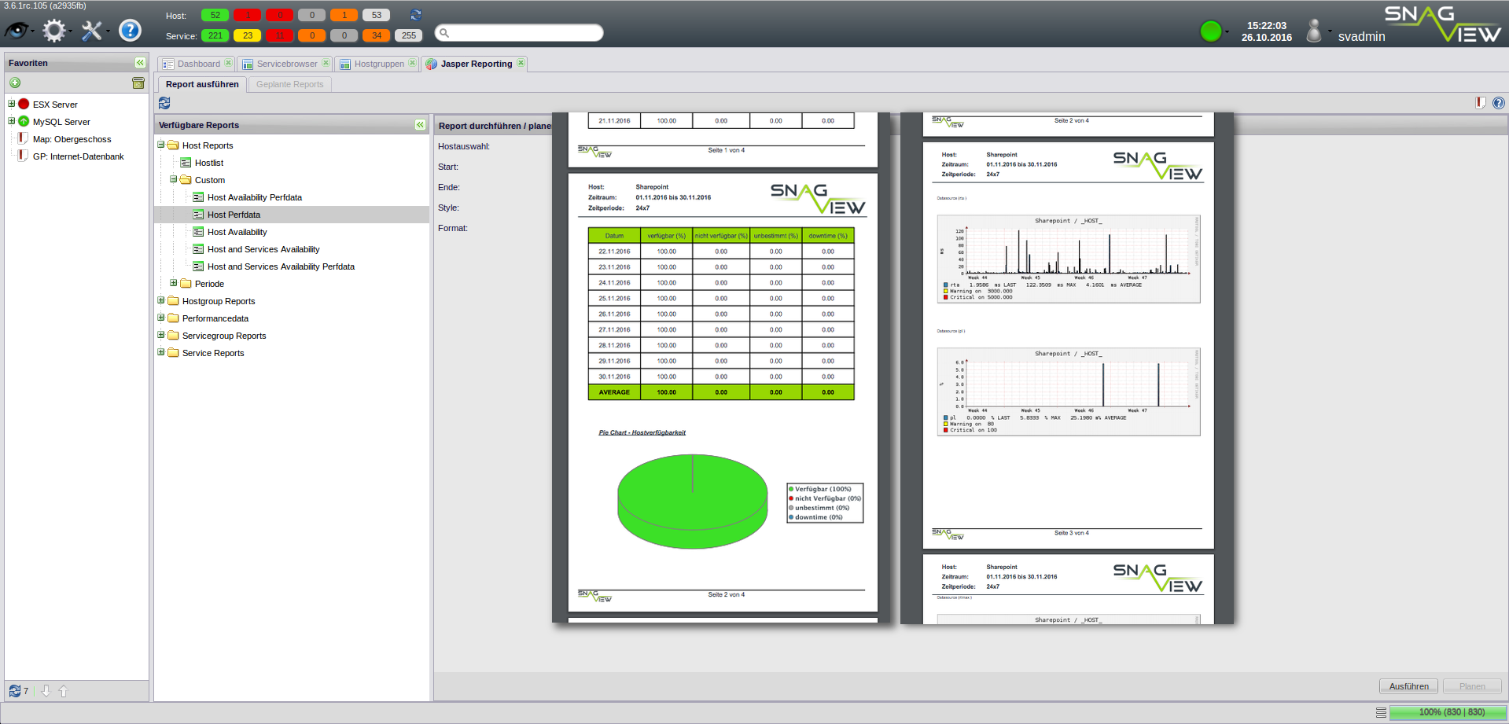This screenshot has height=724, width=1509.
Task: Open the status indicator dropdown arrow
Action: point(1227,32)
